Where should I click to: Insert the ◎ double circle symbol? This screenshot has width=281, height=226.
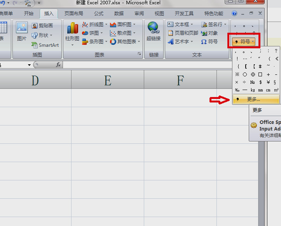pyautogui.click(x=253, y=74)
